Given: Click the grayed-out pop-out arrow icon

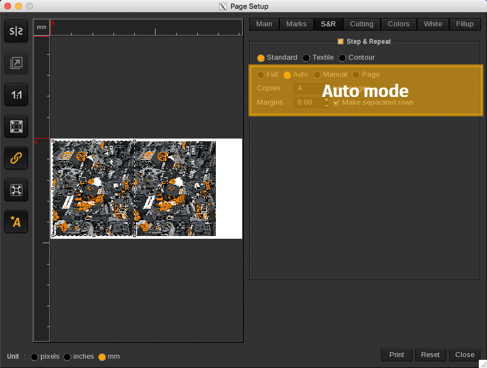Looking at the screenshot, I should tap(16, 64).
